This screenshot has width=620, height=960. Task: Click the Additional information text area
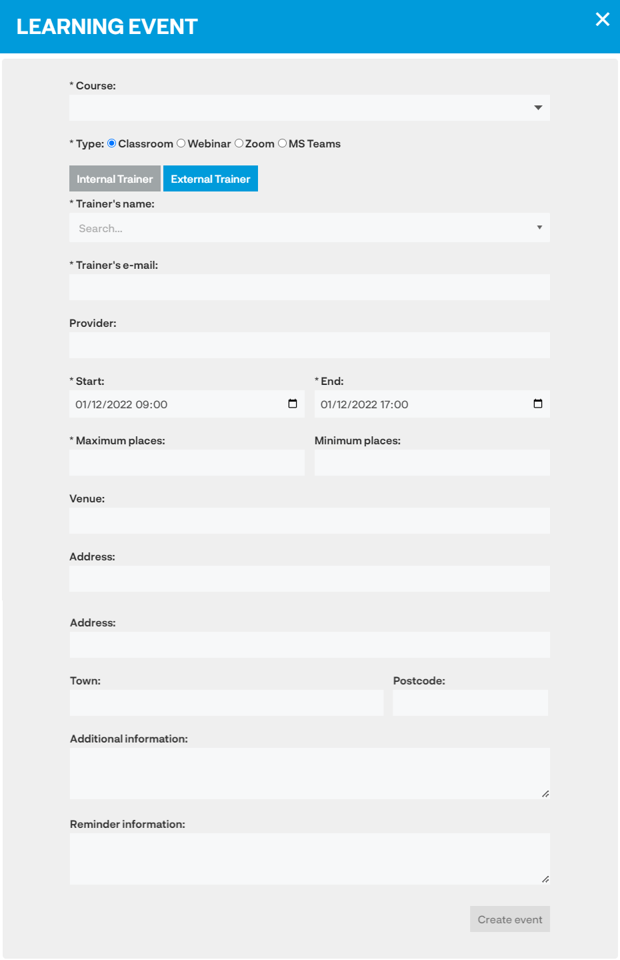pos(310,773)
